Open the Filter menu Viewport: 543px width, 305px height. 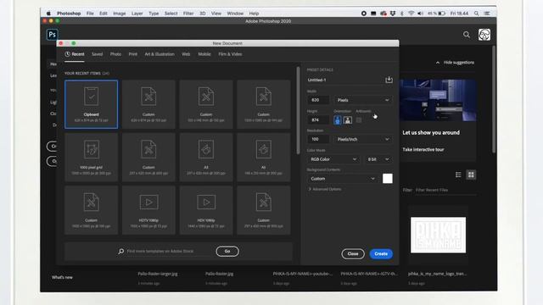coord(188,14)
